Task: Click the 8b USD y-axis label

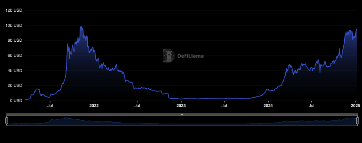Action: tap(15, 40)
